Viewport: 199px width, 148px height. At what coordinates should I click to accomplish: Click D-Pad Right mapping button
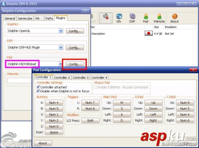tap(153, 120)
